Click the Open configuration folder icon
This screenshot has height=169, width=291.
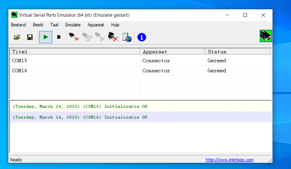[x=17, y=37]
